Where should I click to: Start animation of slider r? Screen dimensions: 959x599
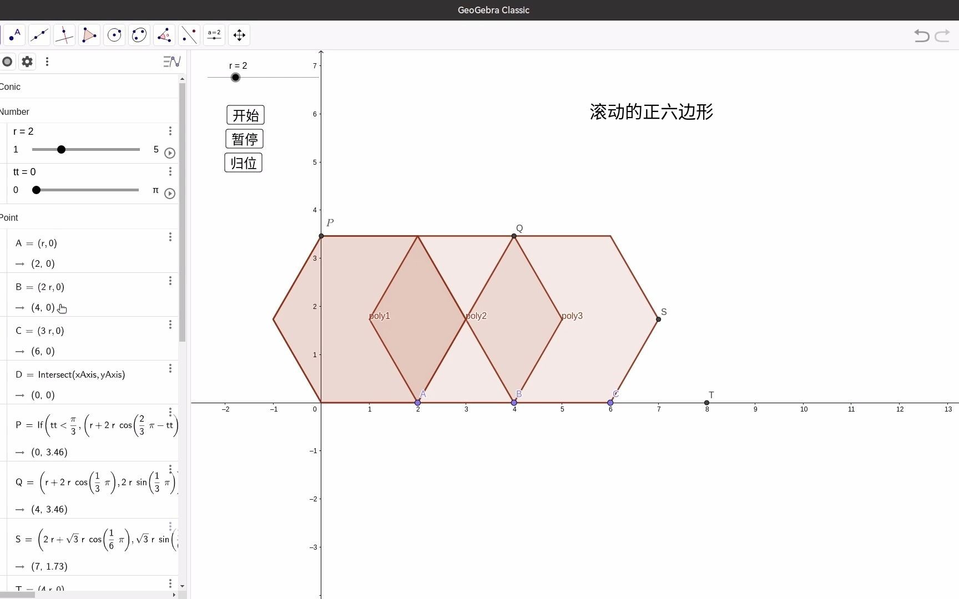point(170,153)
